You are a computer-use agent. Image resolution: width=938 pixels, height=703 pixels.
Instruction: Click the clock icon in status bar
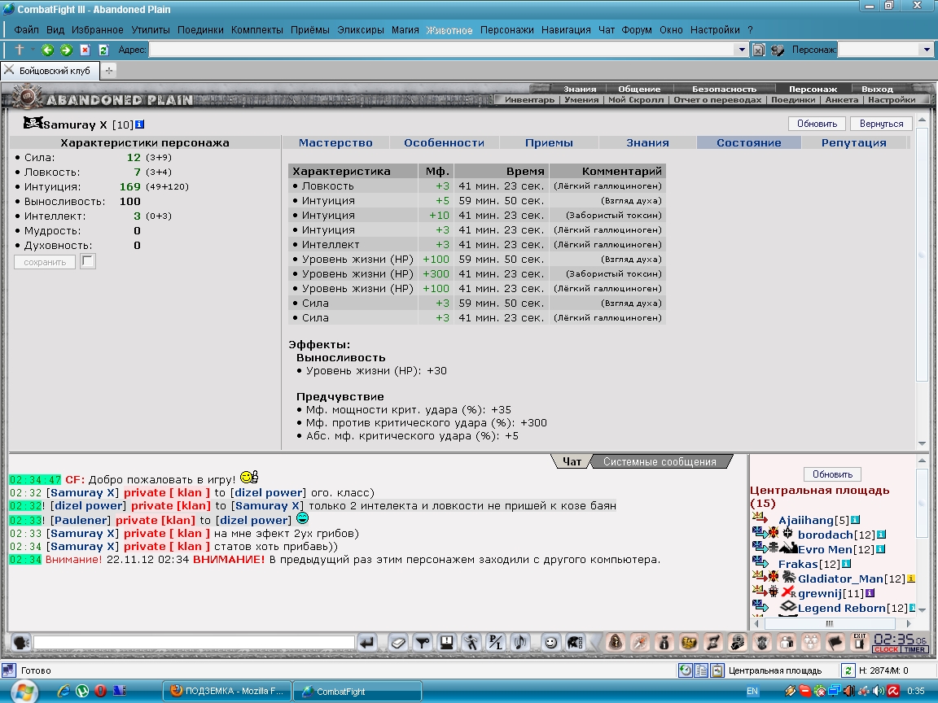(686, 670)
